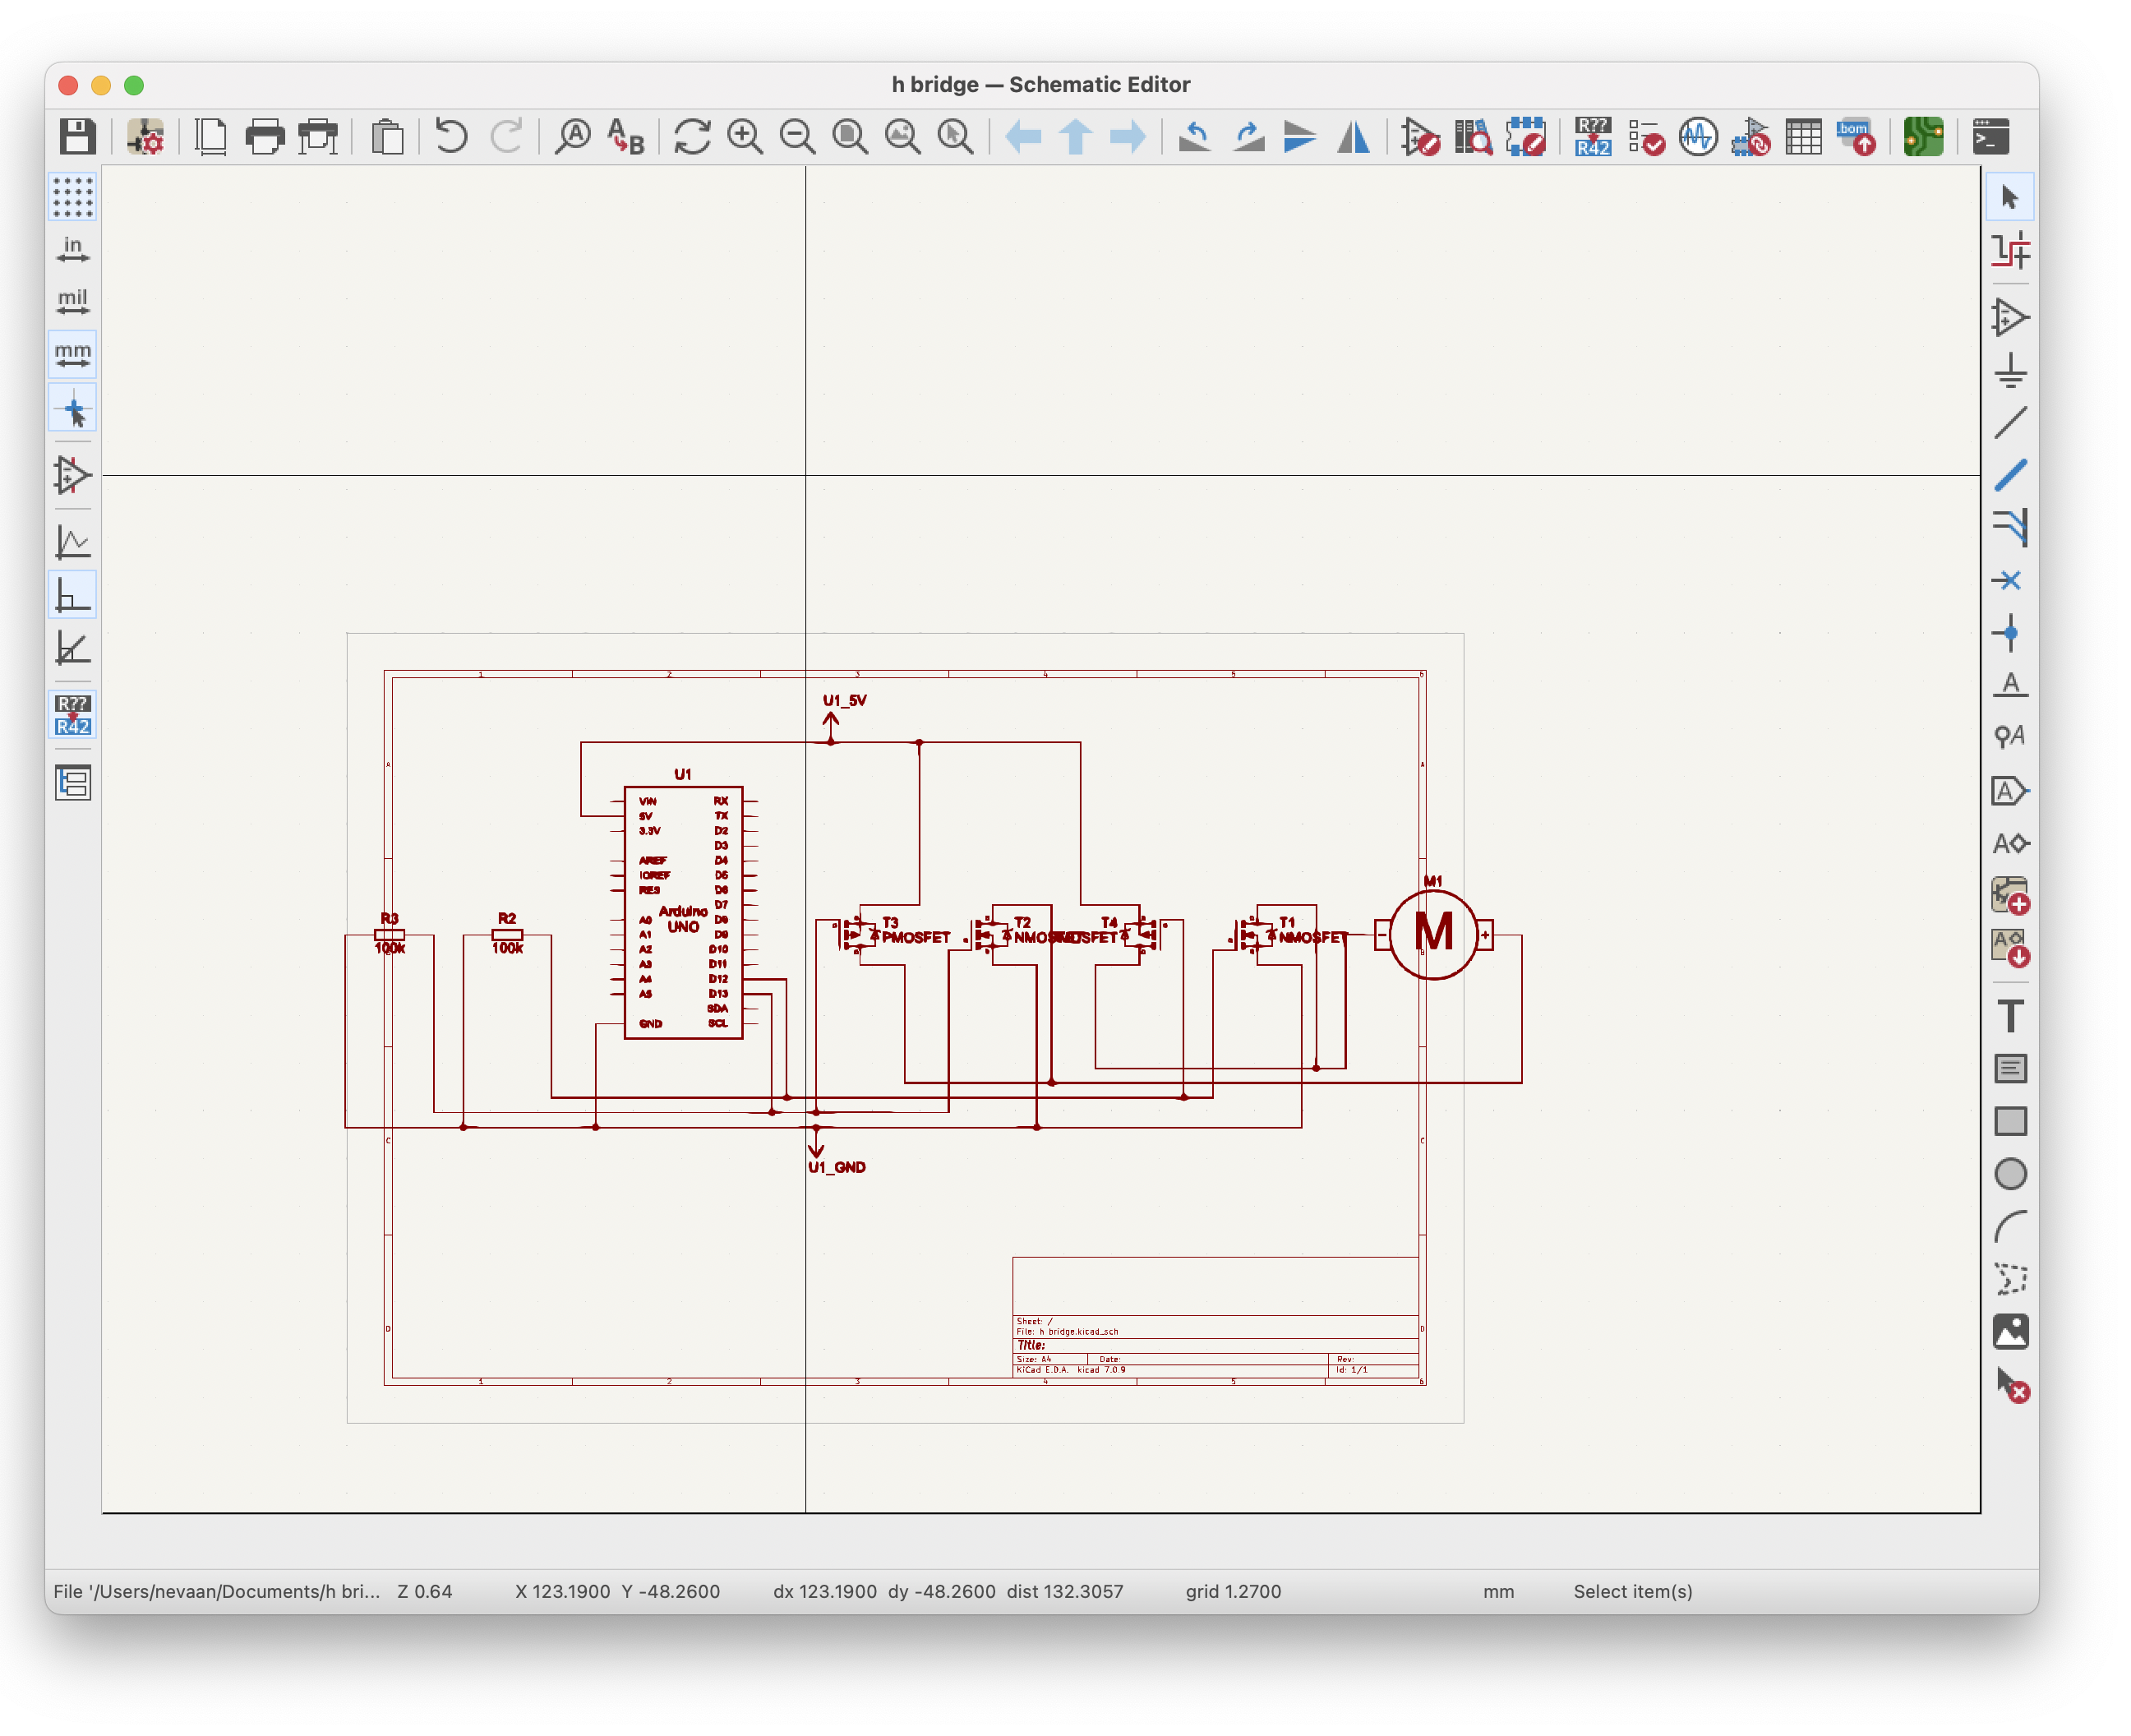Undo the last action
Image resolution: width=2131 pixels, height=1736 pixels.
tap(450, 137)
